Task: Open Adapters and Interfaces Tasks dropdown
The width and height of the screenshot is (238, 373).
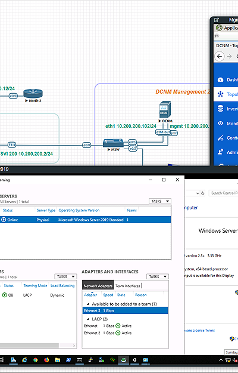Action: [x=158, y=276]
